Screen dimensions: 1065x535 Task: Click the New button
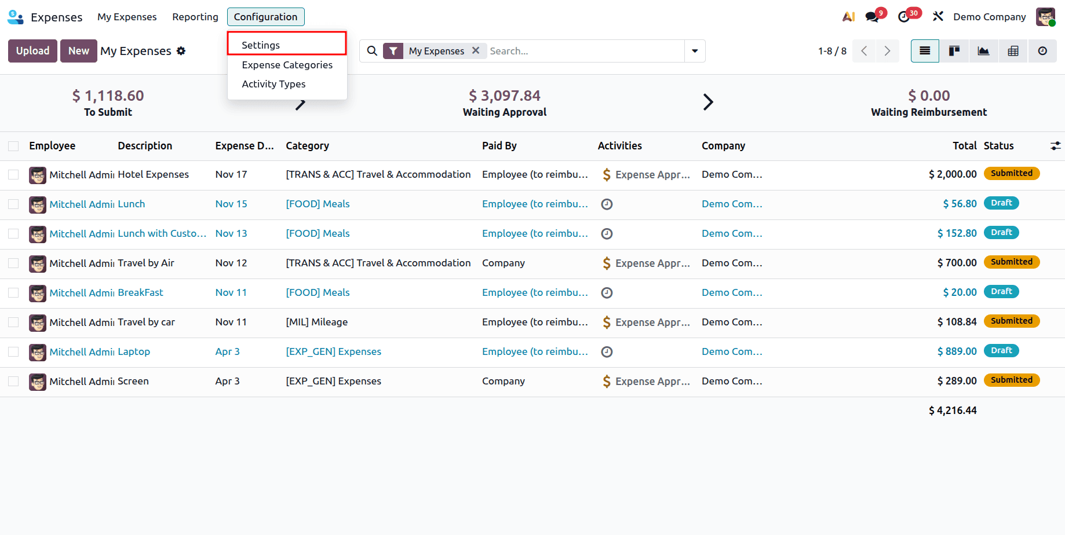[78, 51]
